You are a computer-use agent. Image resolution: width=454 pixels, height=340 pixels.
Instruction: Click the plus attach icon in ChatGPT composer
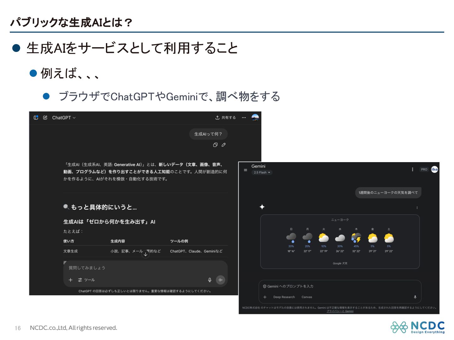tap(71, 280)
